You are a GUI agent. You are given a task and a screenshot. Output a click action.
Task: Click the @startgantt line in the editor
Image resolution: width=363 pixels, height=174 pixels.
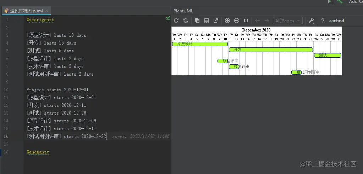coord(40,20)
